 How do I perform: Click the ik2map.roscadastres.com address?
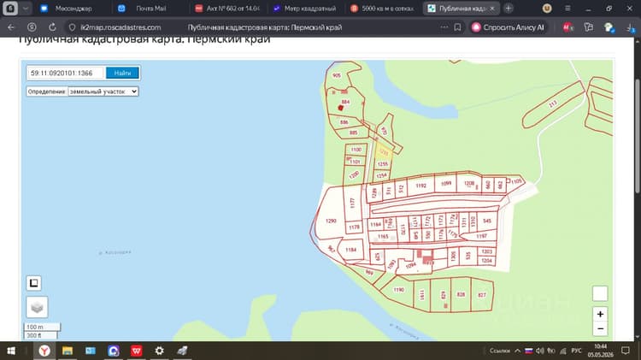121,27
